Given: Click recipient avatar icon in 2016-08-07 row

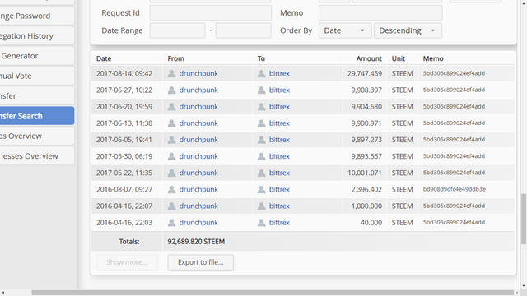Looking at the screenshot, I should pos(262,190).
